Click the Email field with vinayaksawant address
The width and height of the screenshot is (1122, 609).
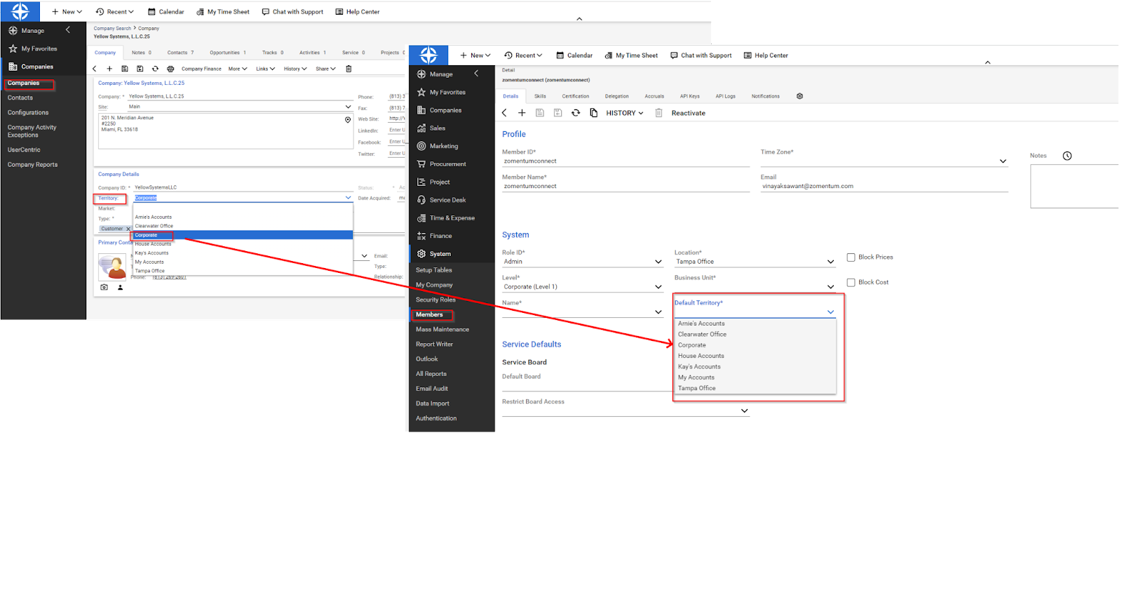(884, 187)
